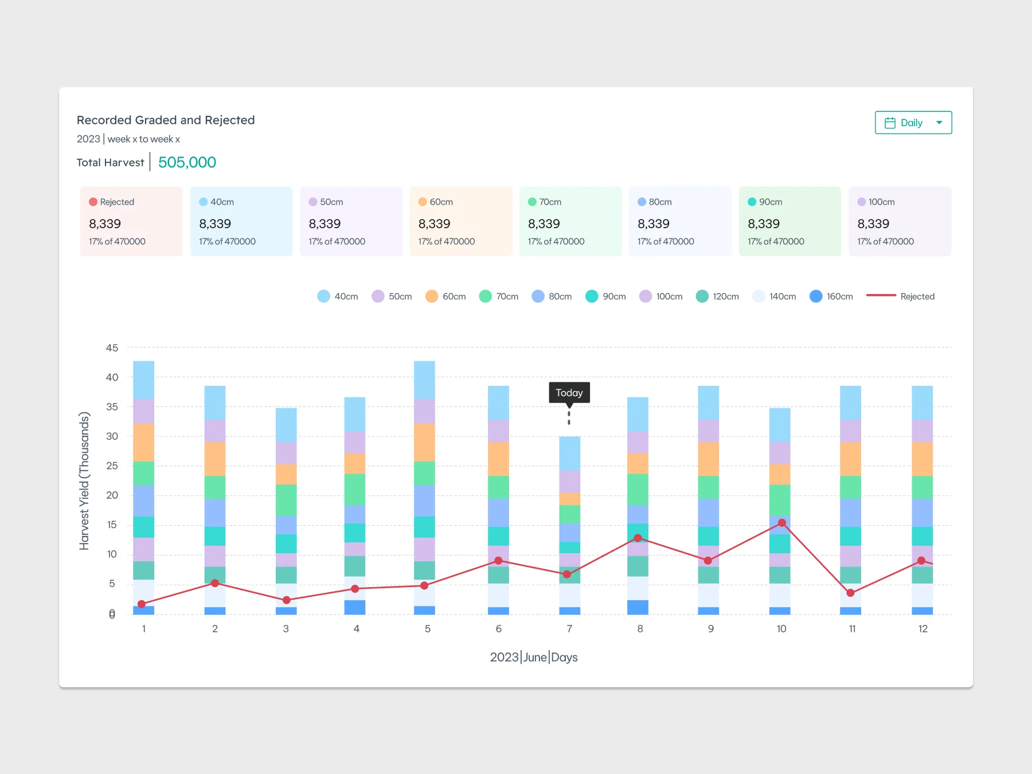Toggle 80cm series in chart legend
This screenshot has width=1032, height=774.
(x=552, y=296)
